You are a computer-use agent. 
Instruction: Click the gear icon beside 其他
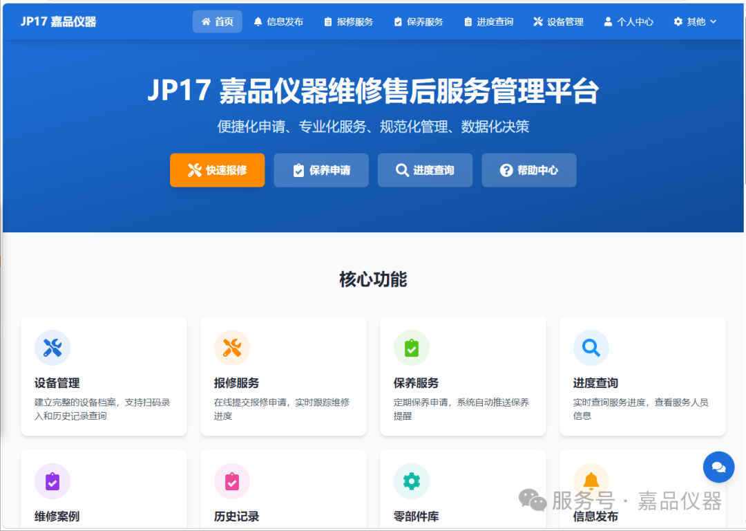(x=678, y=21)
